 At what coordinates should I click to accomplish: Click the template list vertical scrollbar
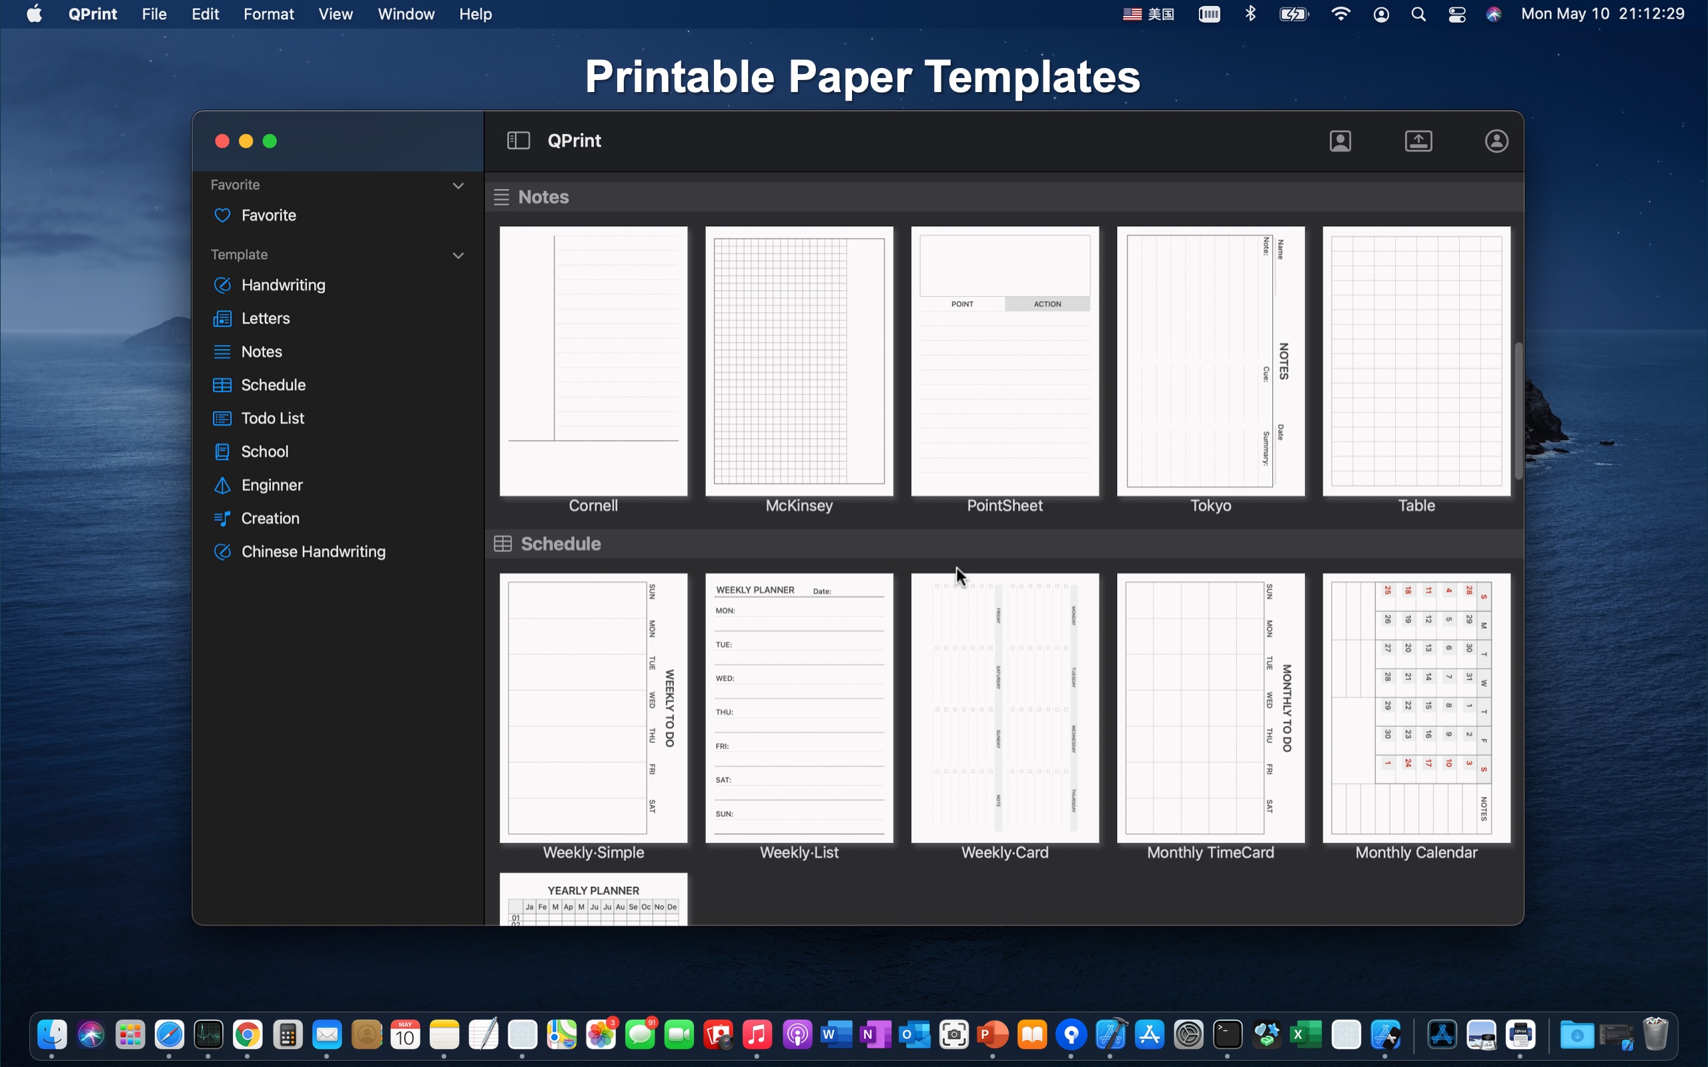pos(1518,411)
